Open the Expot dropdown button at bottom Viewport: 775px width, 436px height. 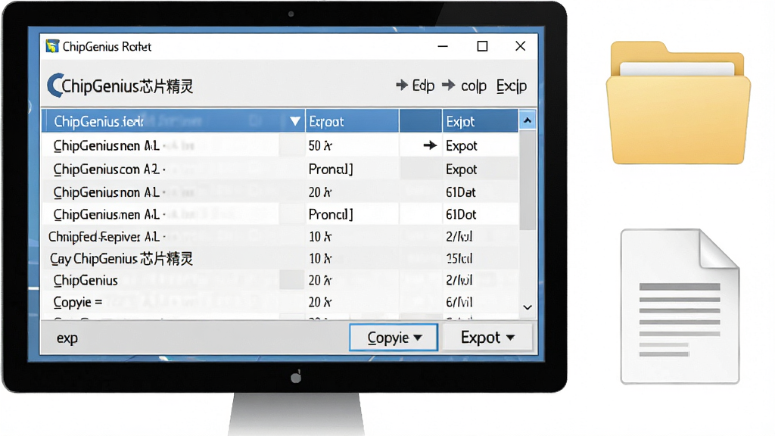coord(487,338)
